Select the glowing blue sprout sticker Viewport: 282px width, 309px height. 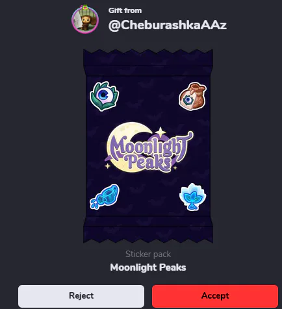(x=192, y=197)
